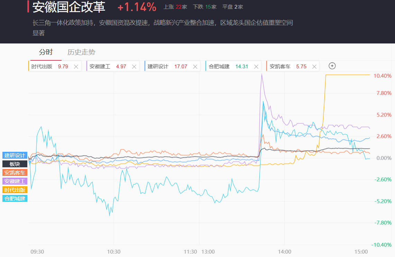Close the 建研设计 stock chip
The image size is (395, 257).
point(195,67)
